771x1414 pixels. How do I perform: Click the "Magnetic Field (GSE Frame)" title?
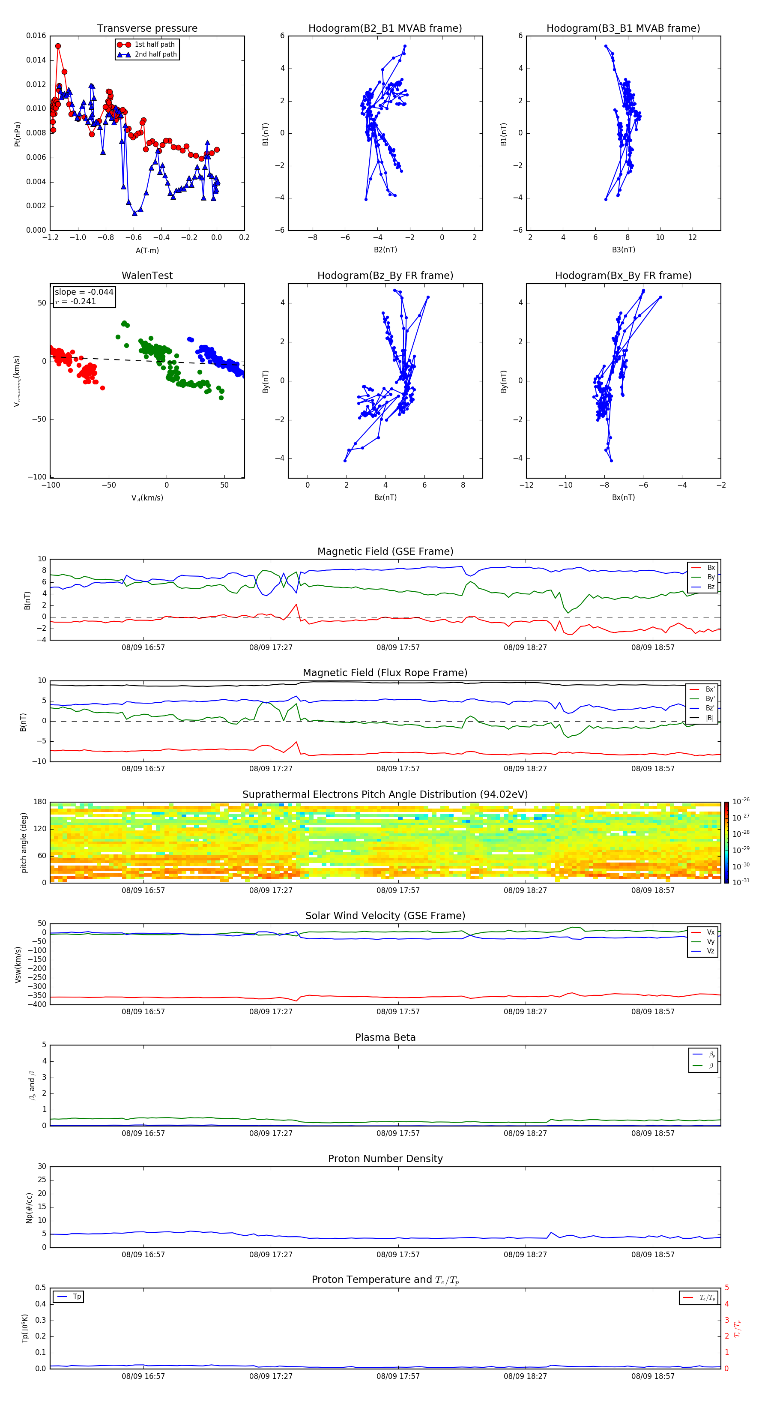click(x=385, y=551)
